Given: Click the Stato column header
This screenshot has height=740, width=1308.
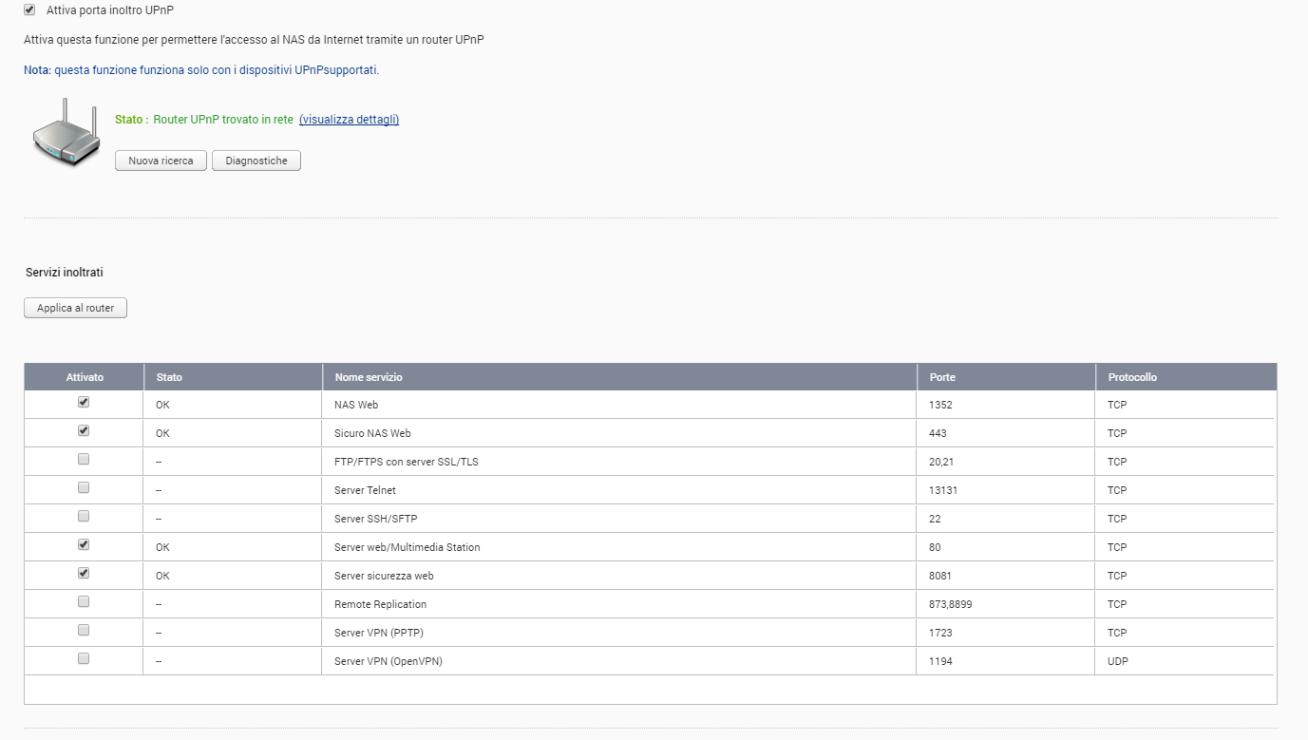Looking at the screenshot, I should coord(169,377).
